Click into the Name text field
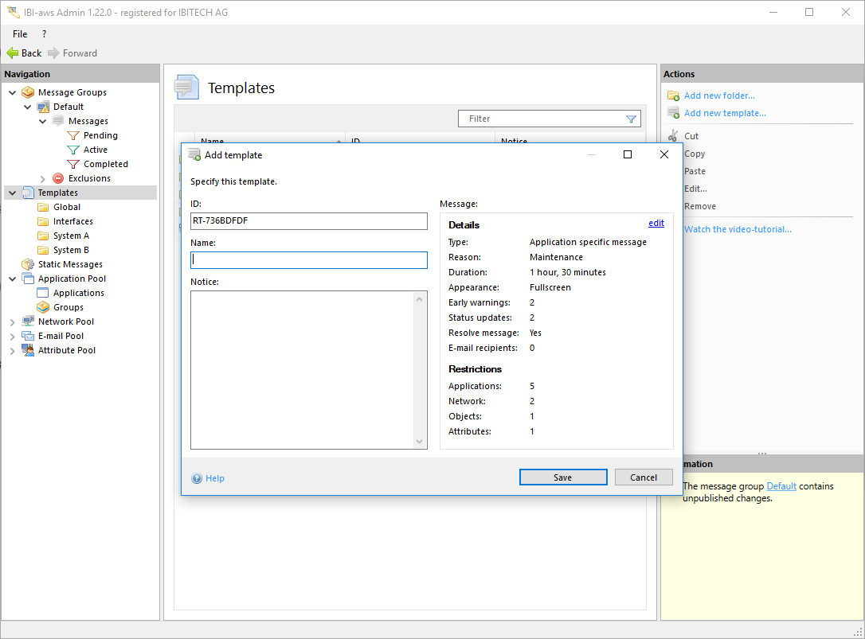865x639 pixels. [309, 260]
